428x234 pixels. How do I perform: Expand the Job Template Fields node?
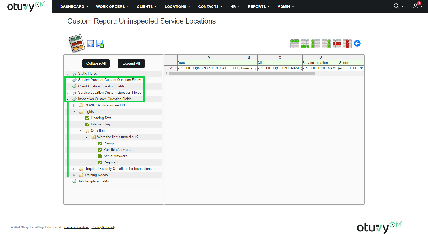[68, 181]
